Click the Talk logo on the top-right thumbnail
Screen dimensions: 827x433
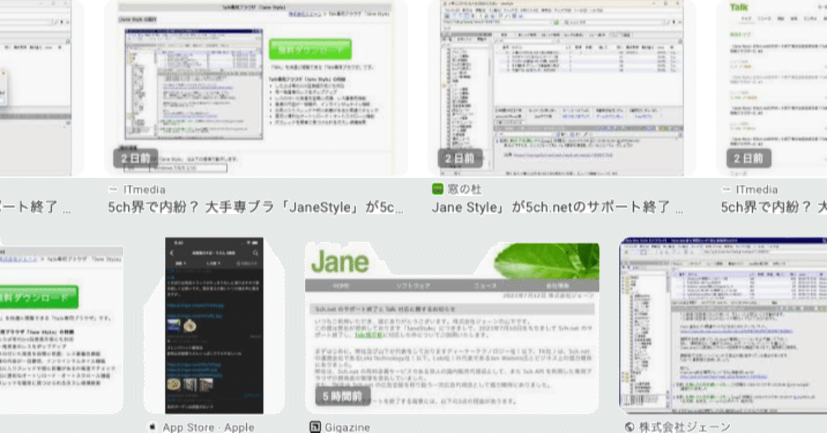(738, 6)
